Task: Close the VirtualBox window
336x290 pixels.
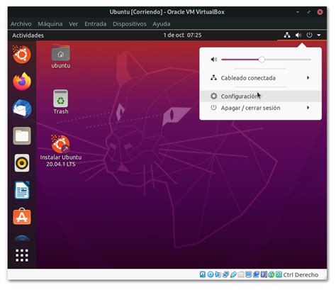Action: pos(320,12)
